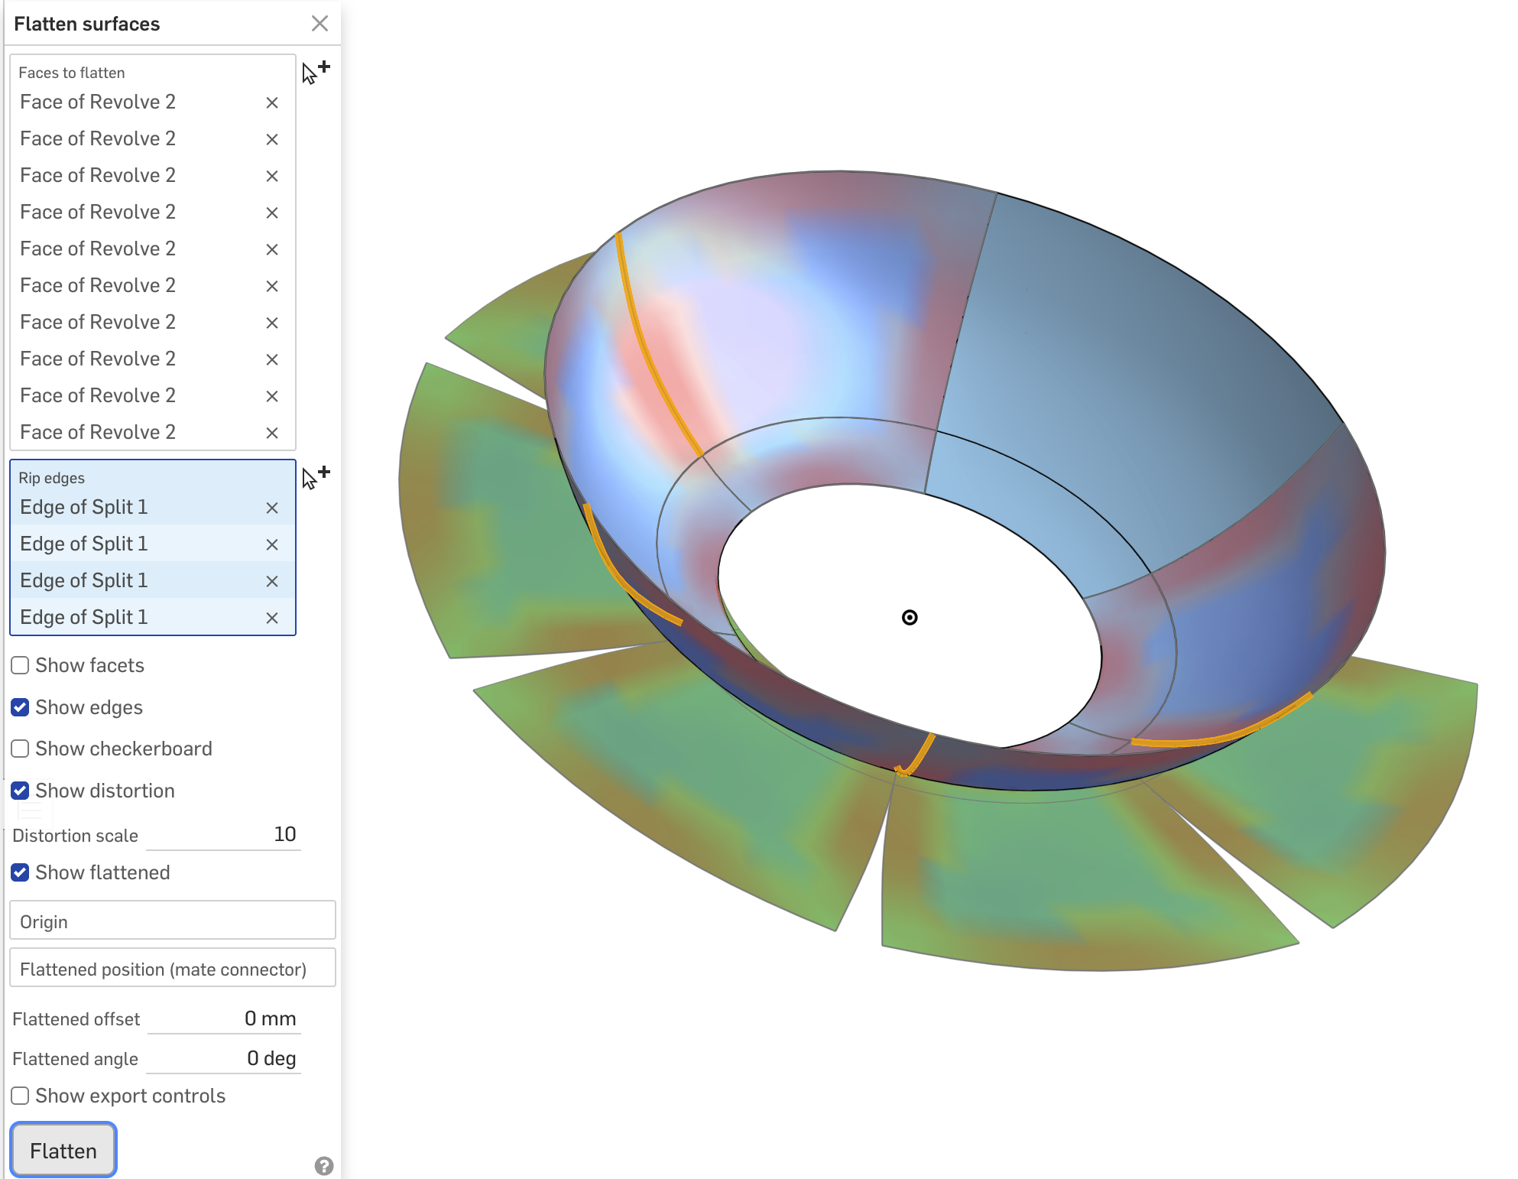Open help via the question mark icon

(324, 1165)
